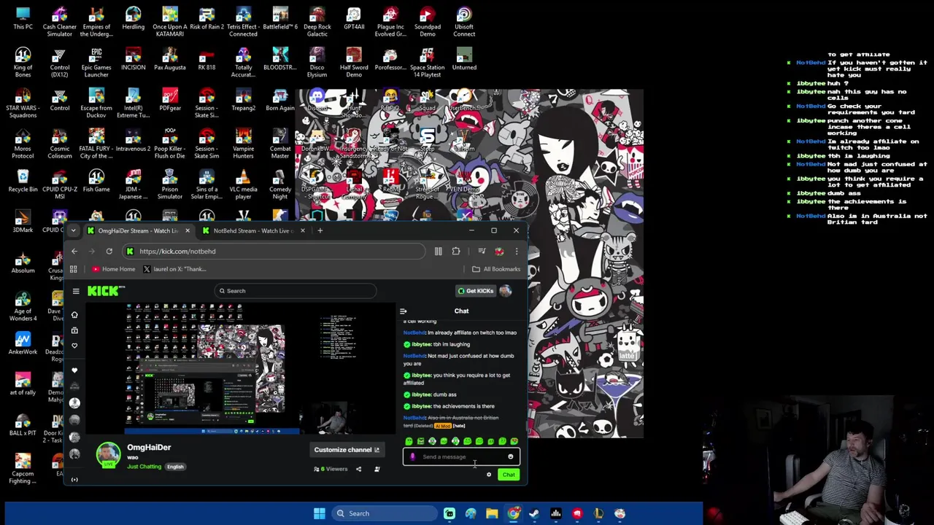Reload the browser page
The image size is (934, 525).
coord(109,251)
